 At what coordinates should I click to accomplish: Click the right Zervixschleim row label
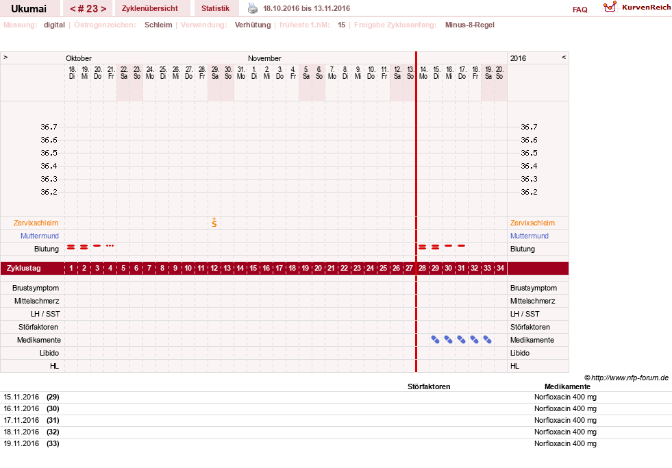coord(532,223)
